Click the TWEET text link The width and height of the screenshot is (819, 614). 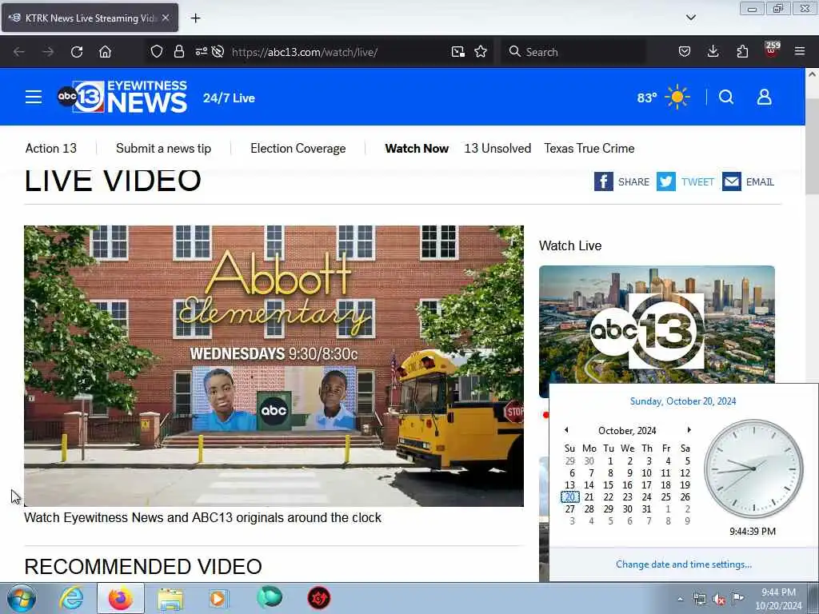coord(697,181)
